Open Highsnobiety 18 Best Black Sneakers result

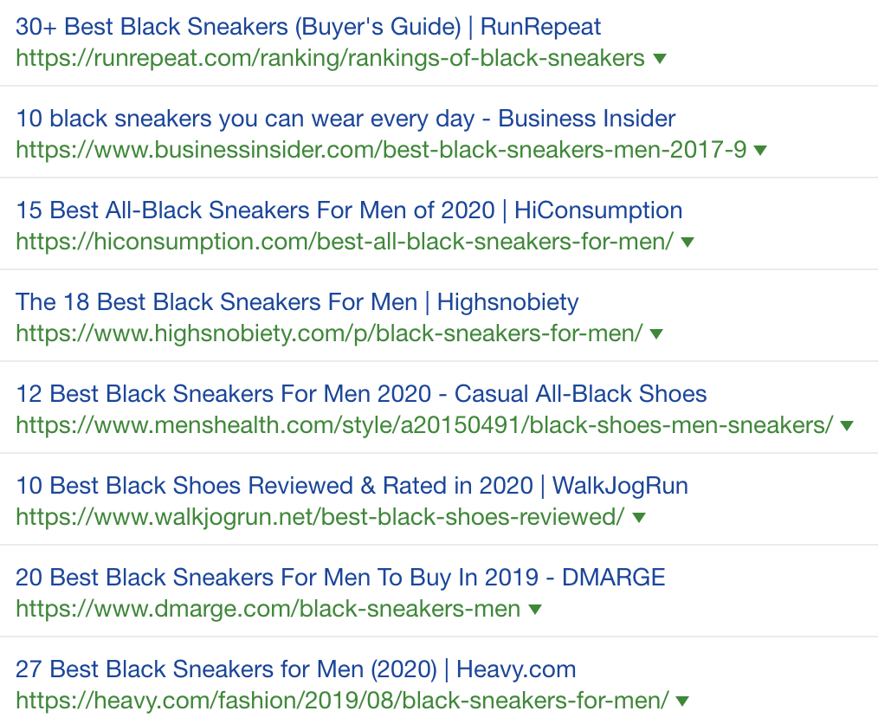tap(297, 302)
